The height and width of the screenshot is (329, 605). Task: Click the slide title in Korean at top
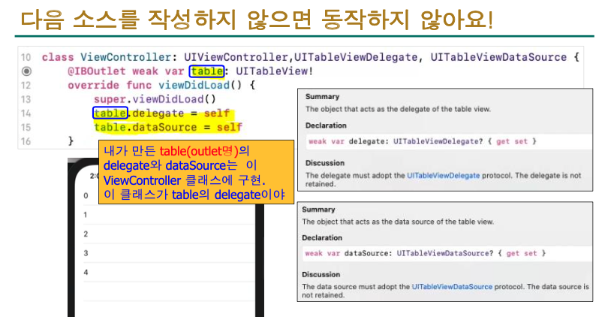(257, 20)
